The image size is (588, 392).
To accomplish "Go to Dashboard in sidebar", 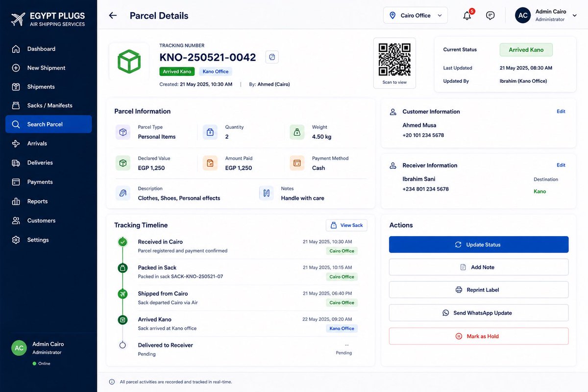I will (x=49, y=49).
